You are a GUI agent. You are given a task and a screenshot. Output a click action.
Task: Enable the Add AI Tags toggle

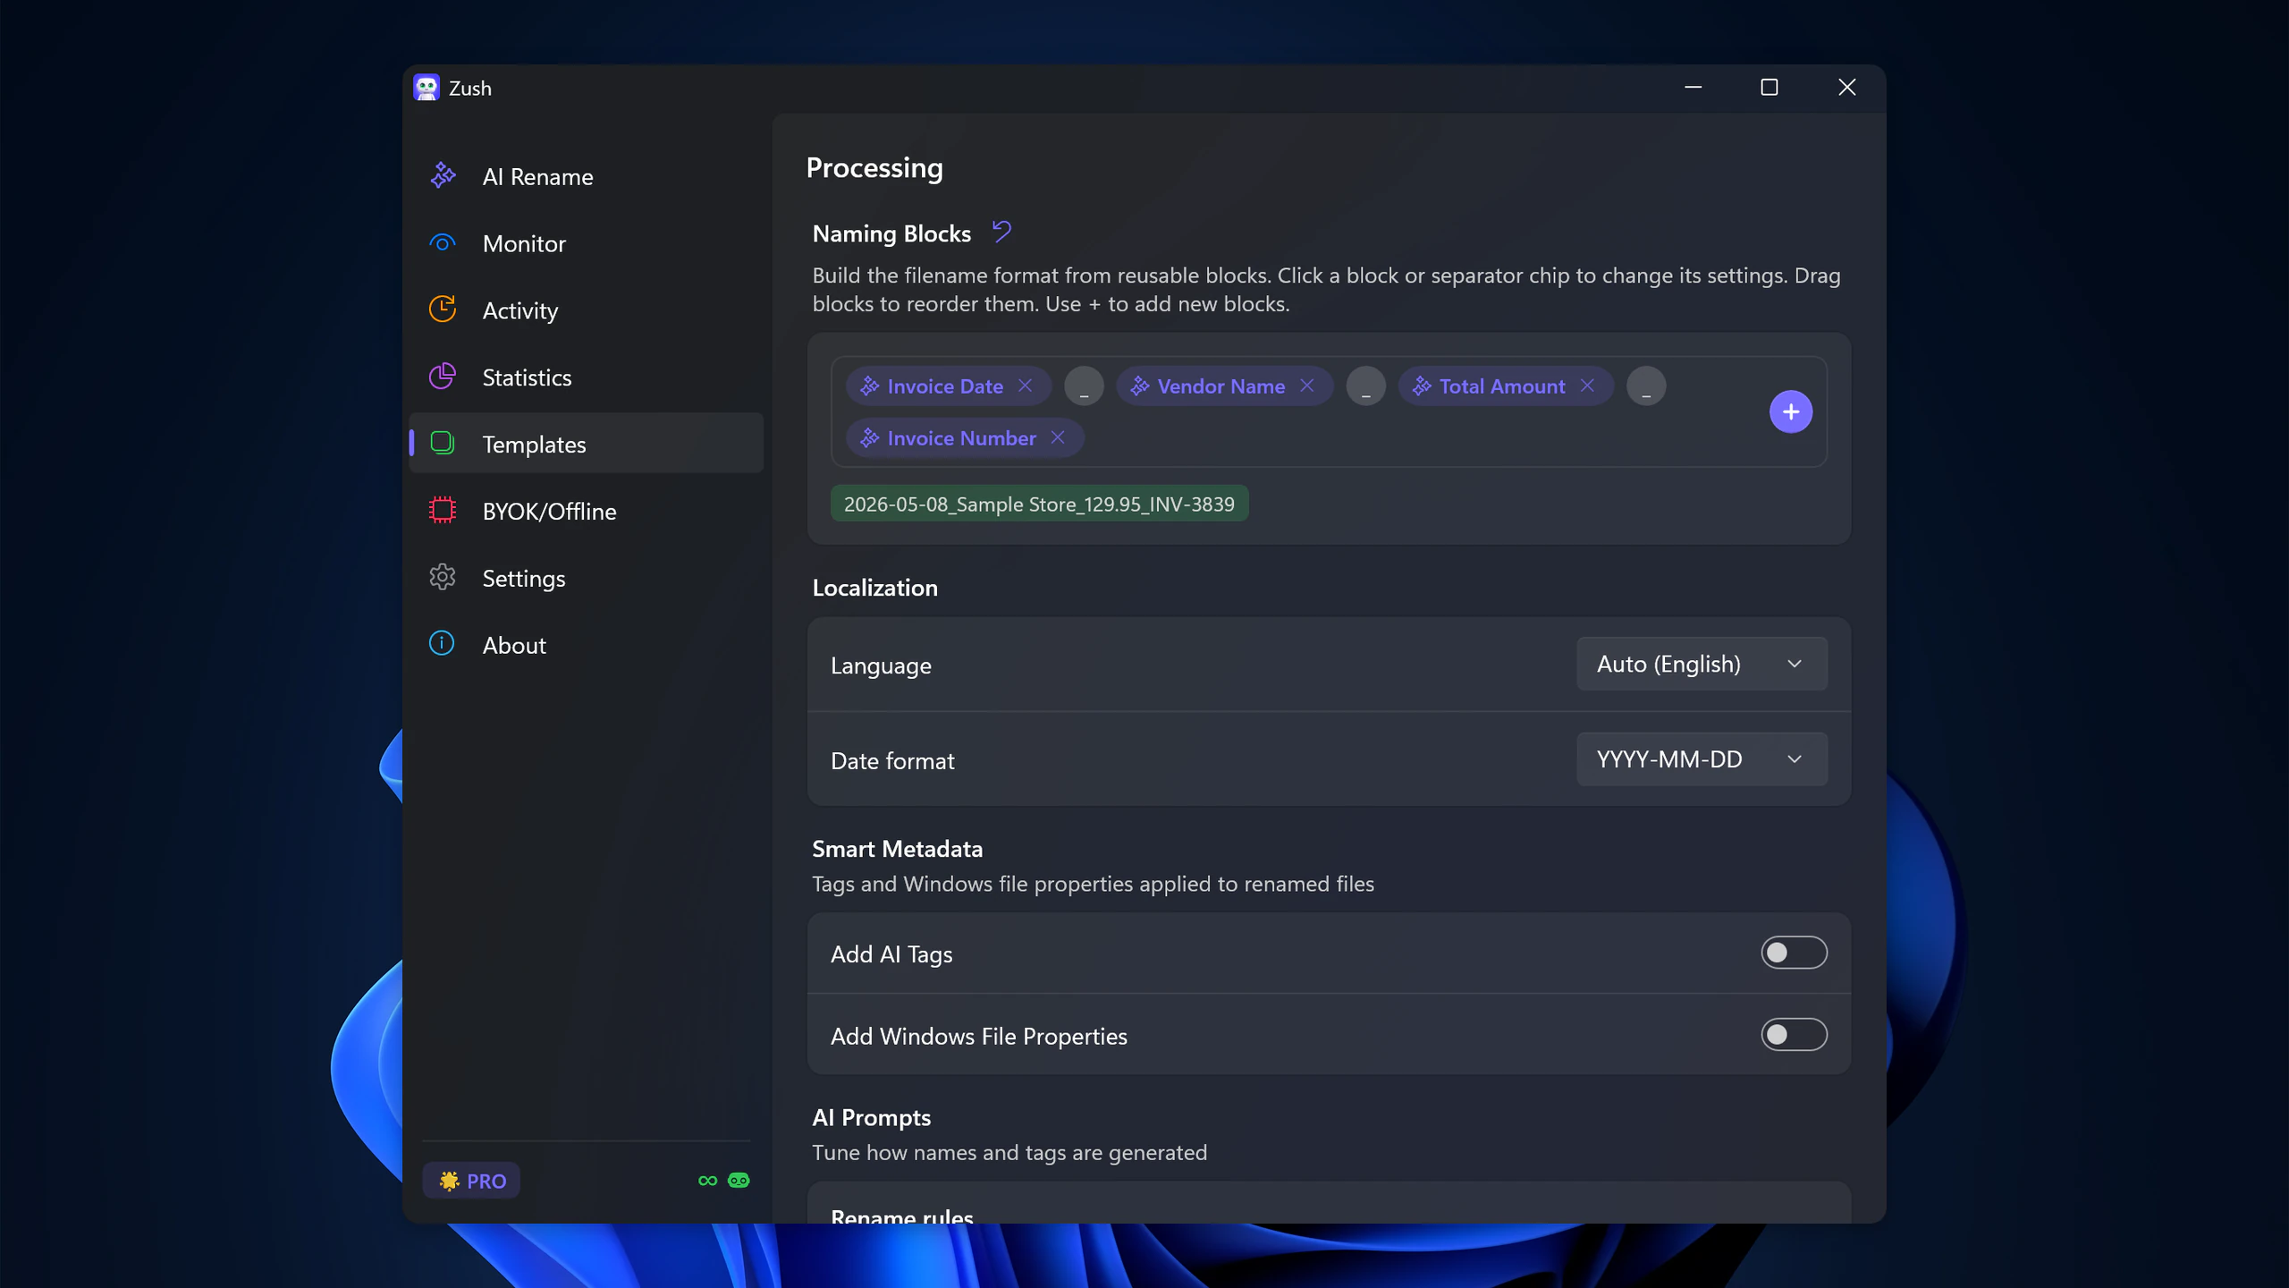click(x=1794, y=953)
